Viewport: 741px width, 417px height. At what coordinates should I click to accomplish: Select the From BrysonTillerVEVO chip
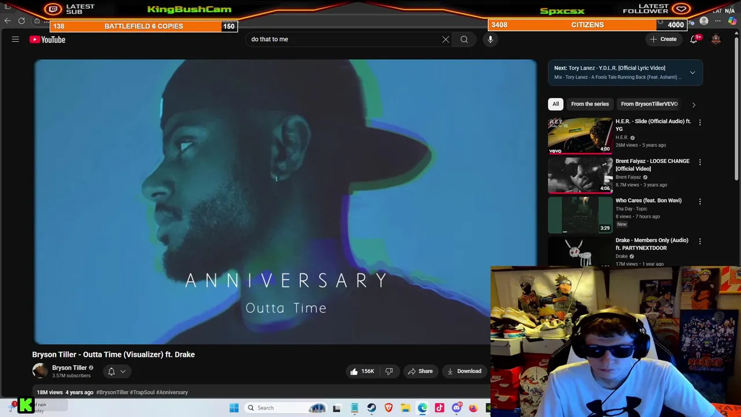click(x=649, y=104)
